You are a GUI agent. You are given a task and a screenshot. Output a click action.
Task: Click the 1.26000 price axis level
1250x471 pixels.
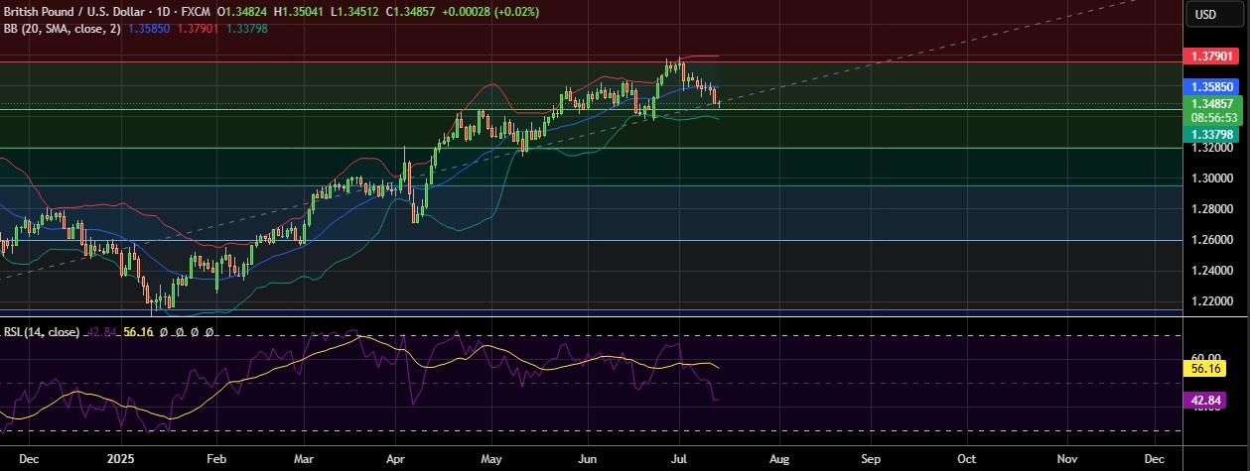click(1211, 240)
